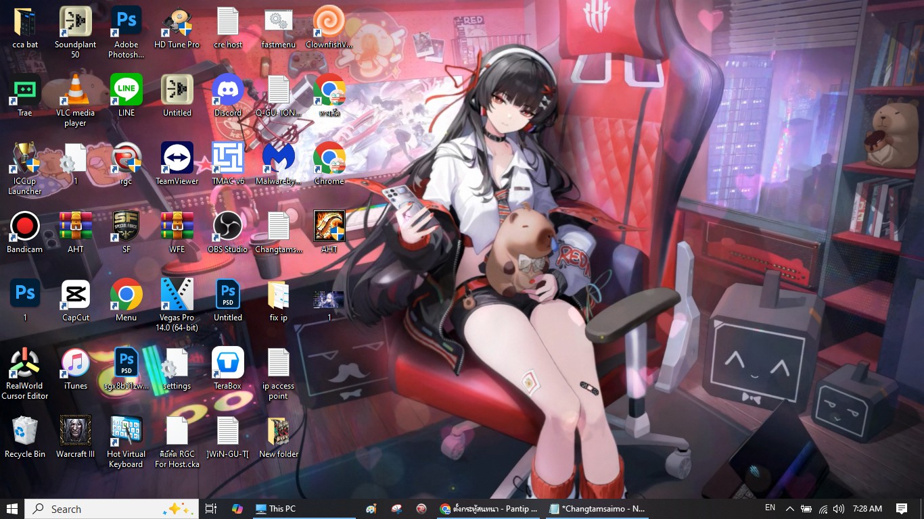Open the volume control tray icon
Screen dimensions: 924x519
pos(839,509)
